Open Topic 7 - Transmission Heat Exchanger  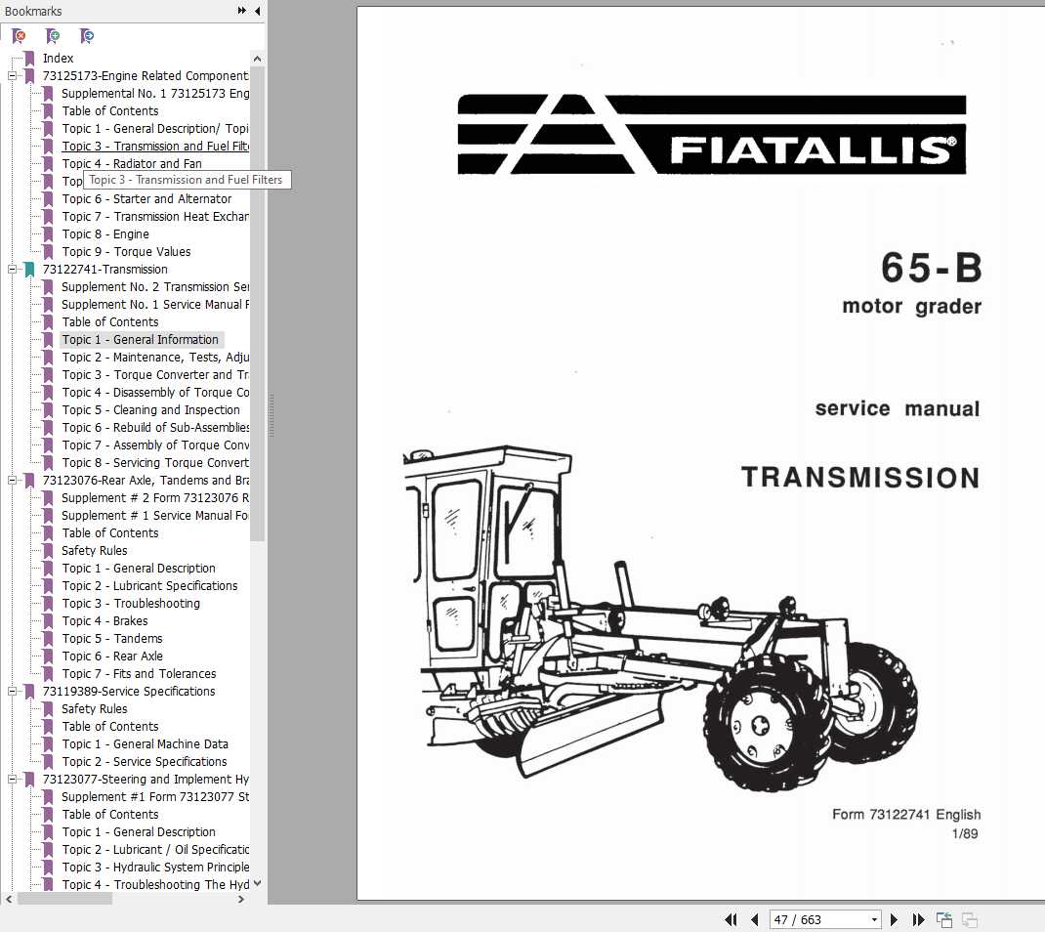[x=155, y=217]
